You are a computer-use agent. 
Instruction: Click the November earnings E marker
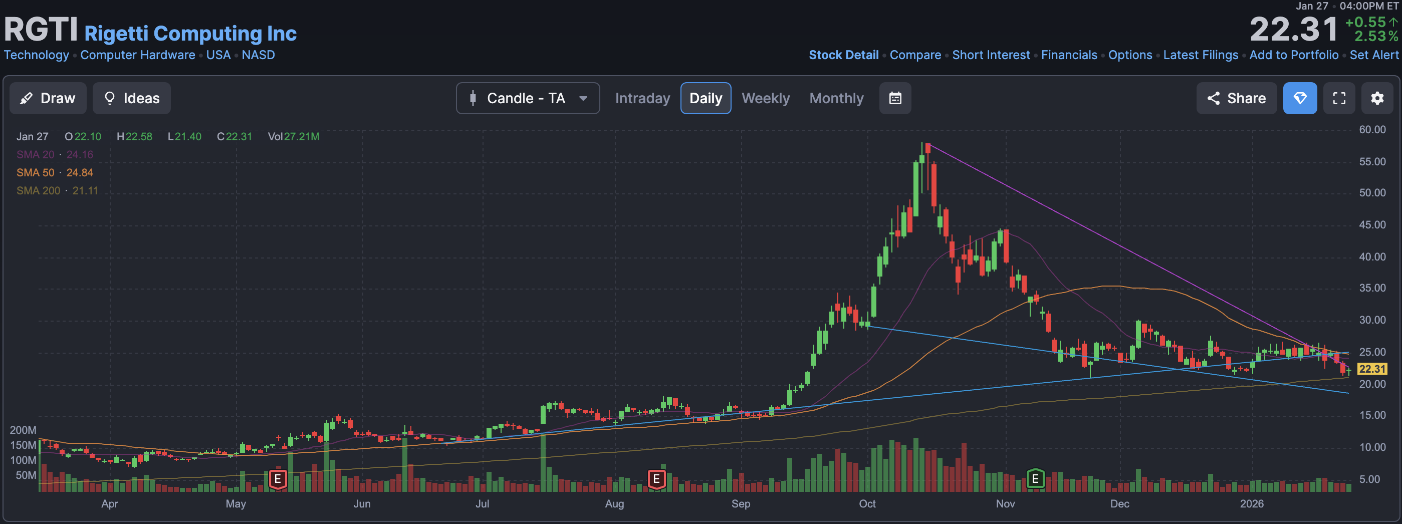pos(1035,479)
